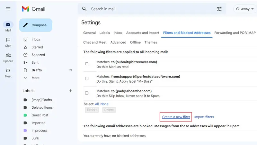Expand the More section in sidebar

(x=35, y=78)
